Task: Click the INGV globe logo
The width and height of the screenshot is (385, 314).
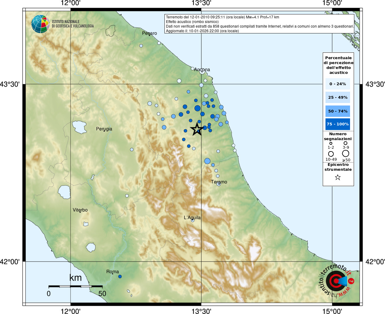Action: click(40, 24)
